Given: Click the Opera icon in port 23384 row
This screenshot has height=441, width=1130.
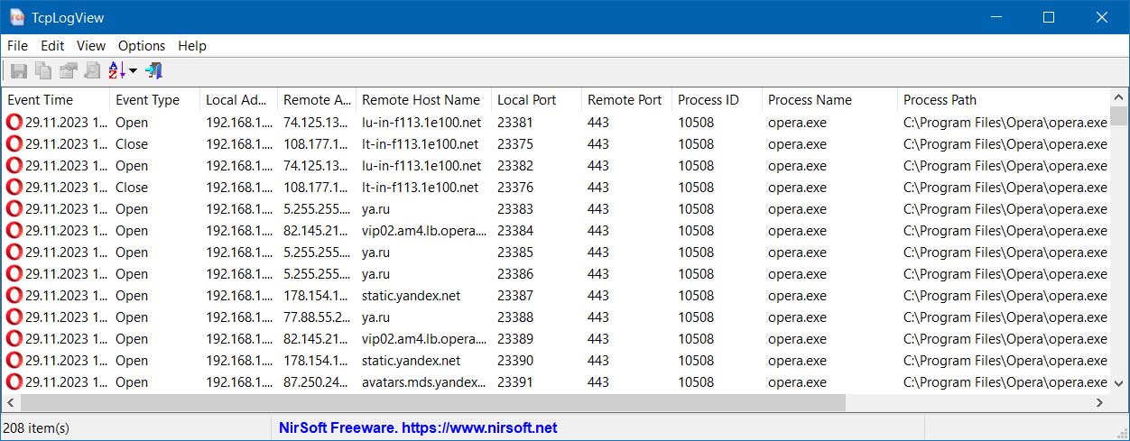Looking at the screenshot, I should pyautogui.click(x=14, y=231).
